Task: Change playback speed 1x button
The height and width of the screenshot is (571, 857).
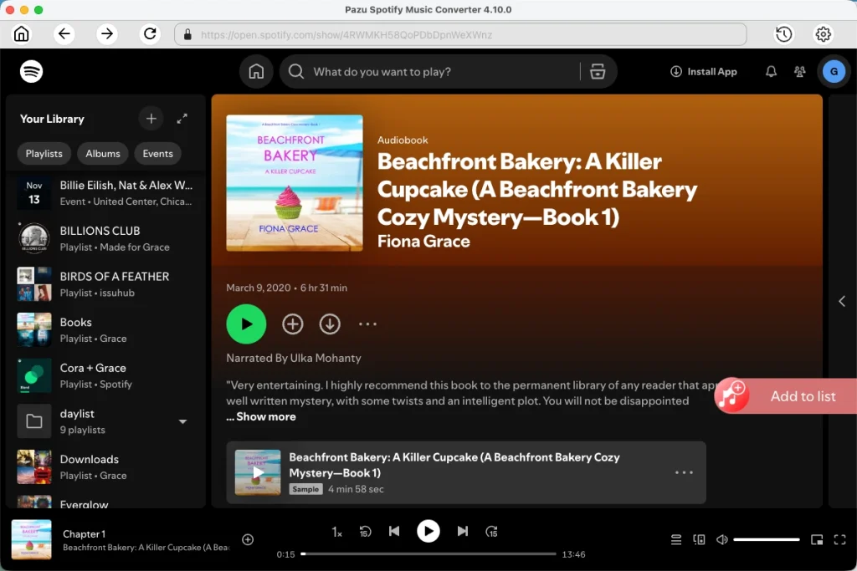Action: (336, 532)
